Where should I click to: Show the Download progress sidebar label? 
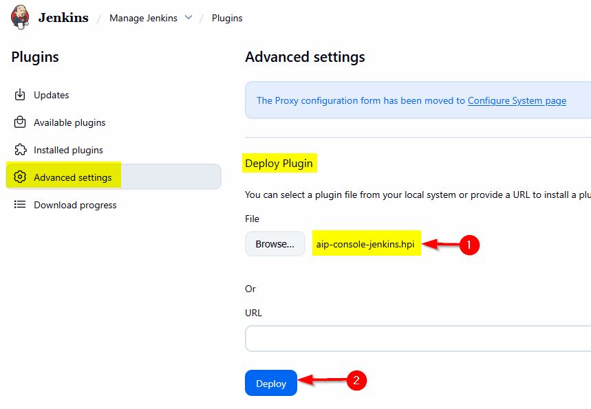click(x=75, y=205)
